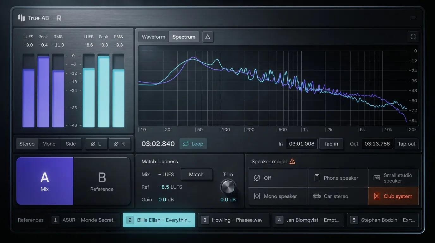Click the 03:02.840 playback time
The width and height of the screenshot is (435, 243).
(158, 144)
